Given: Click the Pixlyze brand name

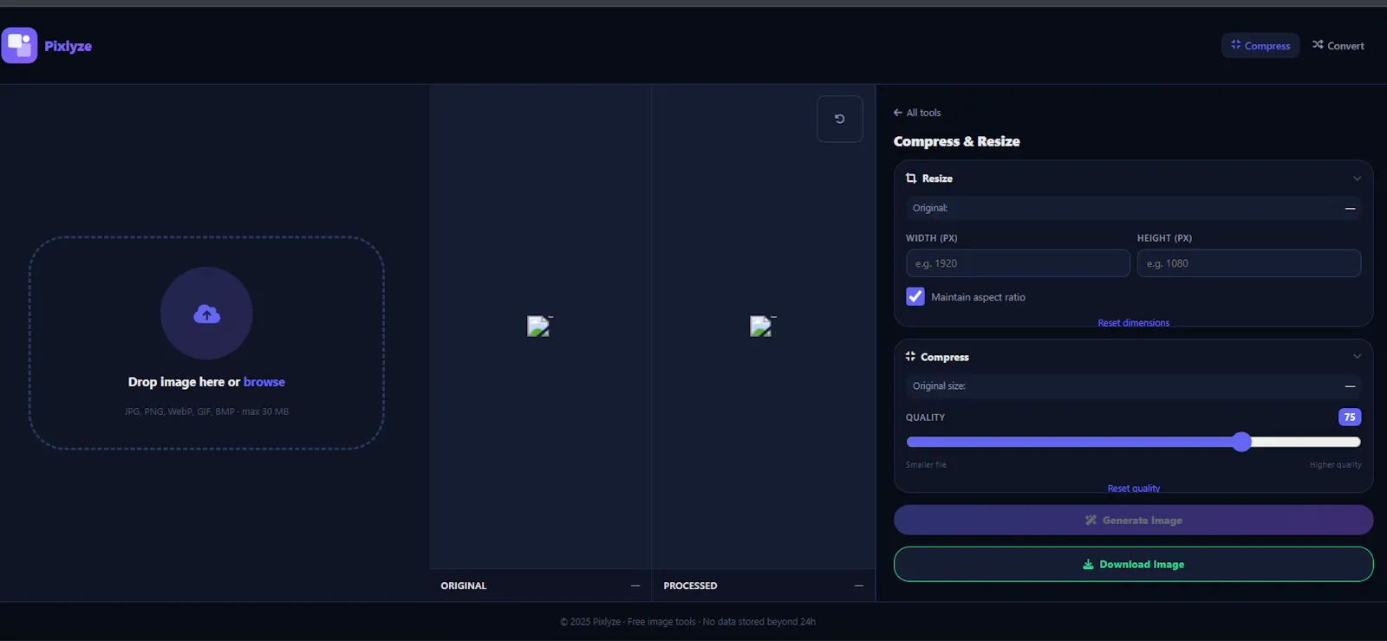Looking at the screenshot, I should tap(68, 46).
